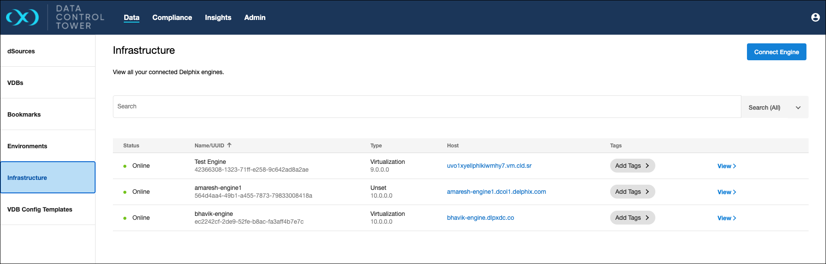
Task: Click UUID ec2242cf-2de9-52fe-b8ac-fa3aff4b7e7c
Action: point(249,222)
